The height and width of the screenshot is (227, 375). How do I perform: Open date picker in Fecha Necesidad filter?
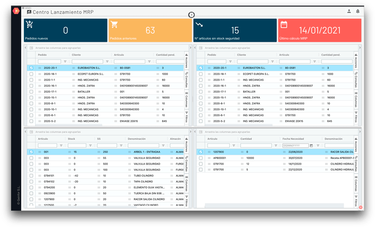(x=311, y=145)
